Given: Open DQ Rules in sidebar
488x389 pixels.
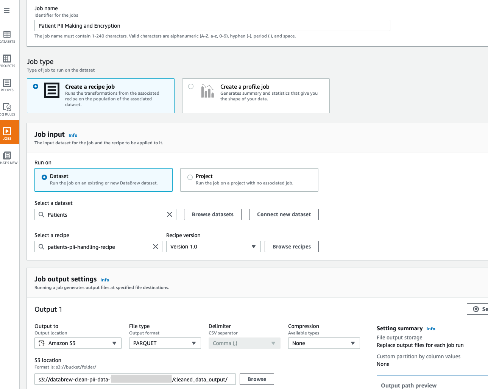Looking at the screenshot, I should click(7, 109).
